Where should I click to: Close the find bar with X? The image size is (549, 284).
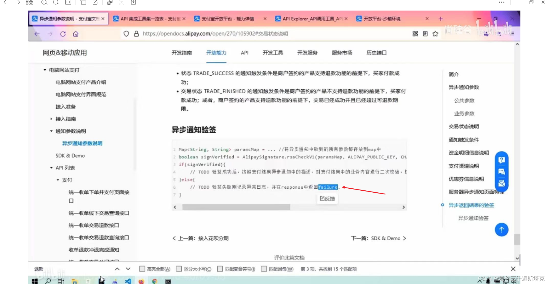[x=513, y=269]
